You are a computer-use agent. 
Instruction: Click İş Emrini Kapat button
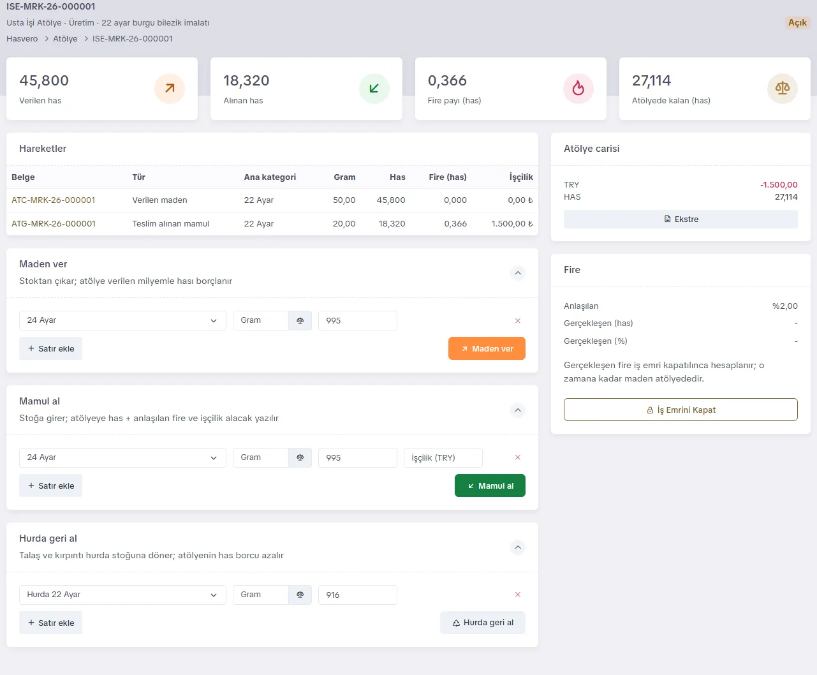(681, 410)
